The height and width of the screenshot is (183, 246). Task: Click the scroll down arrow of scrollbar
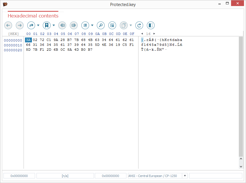click(x=241, y=166)
